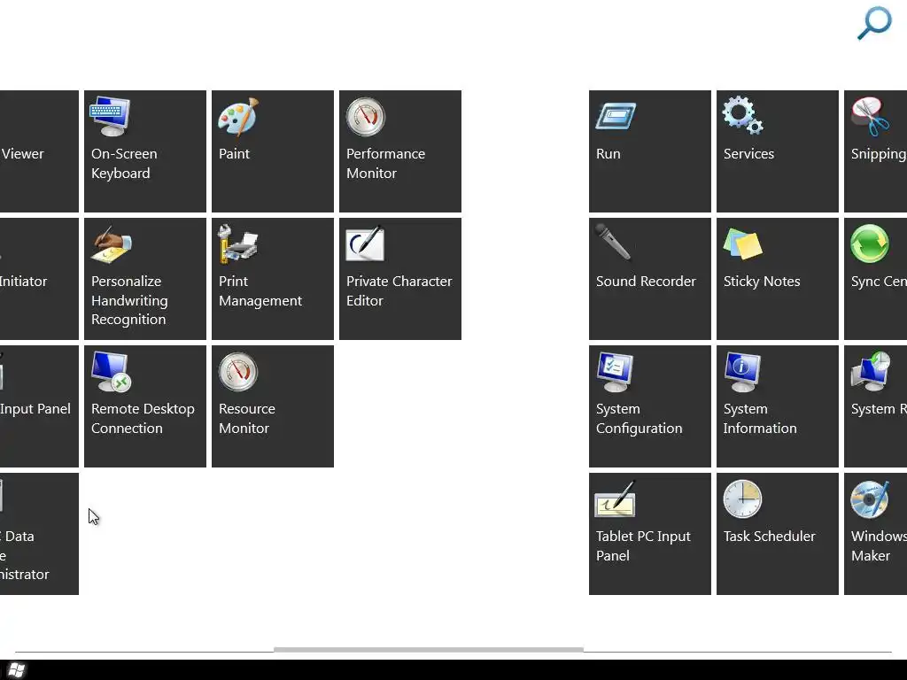Open the Initiator tile

click(39, 279)
